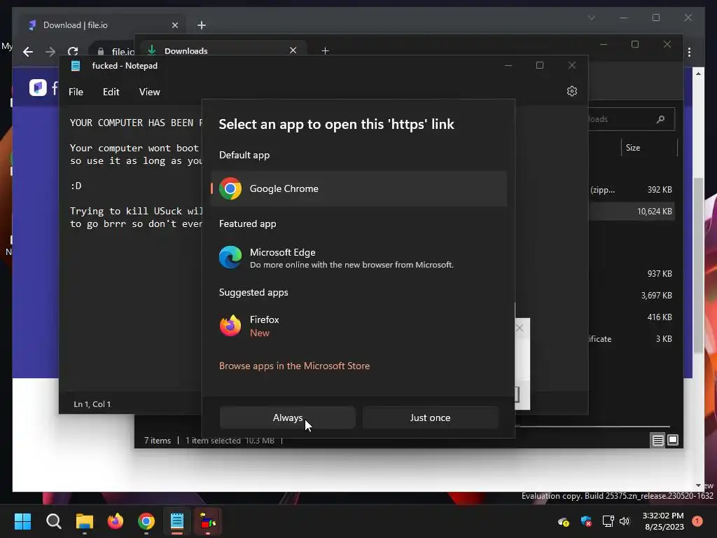717x538 pixels.
Task: Add a new File Explorer tab
Action: (325, 50)
